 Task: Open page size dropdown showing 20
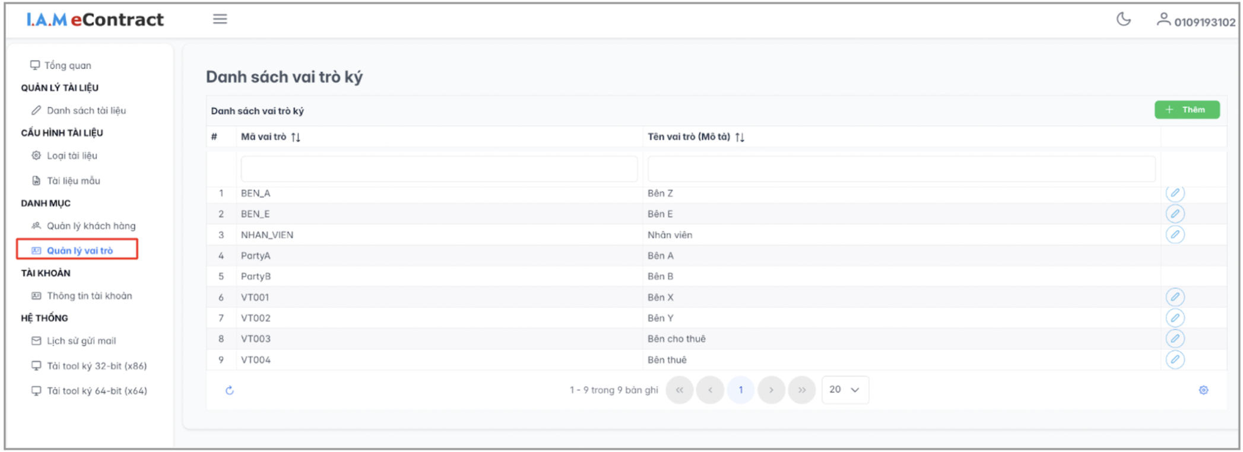tap(845, 390)
